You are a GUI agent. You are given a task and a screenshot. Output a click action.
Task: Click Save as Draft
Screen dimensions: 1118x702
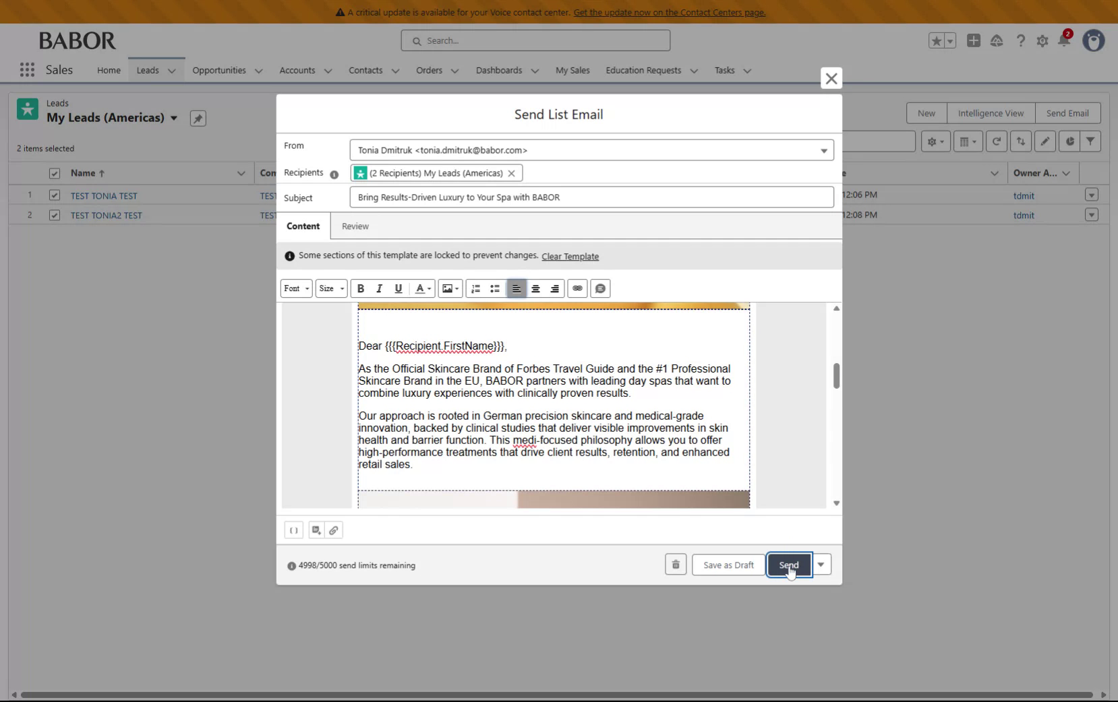pyautogui.click(x=728, y=565)
